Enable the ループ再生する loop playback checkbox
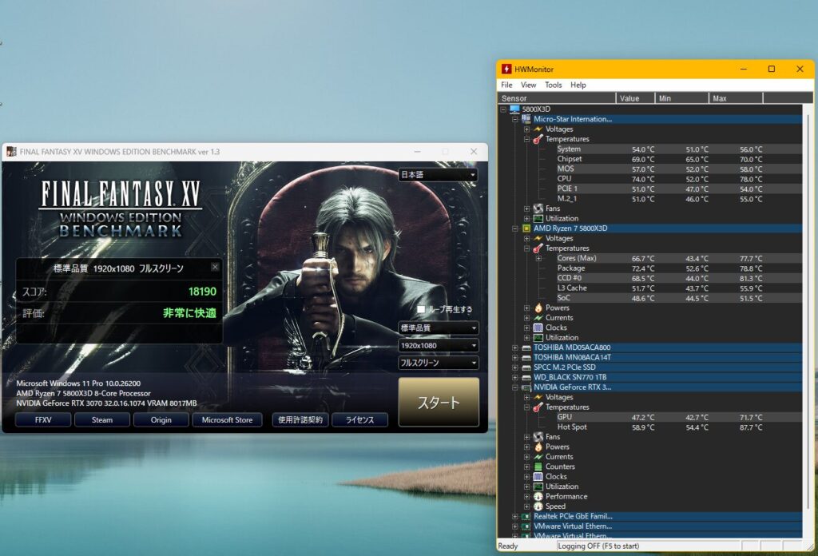The width and height of the screenshot is (818, 556). [420, 309]
